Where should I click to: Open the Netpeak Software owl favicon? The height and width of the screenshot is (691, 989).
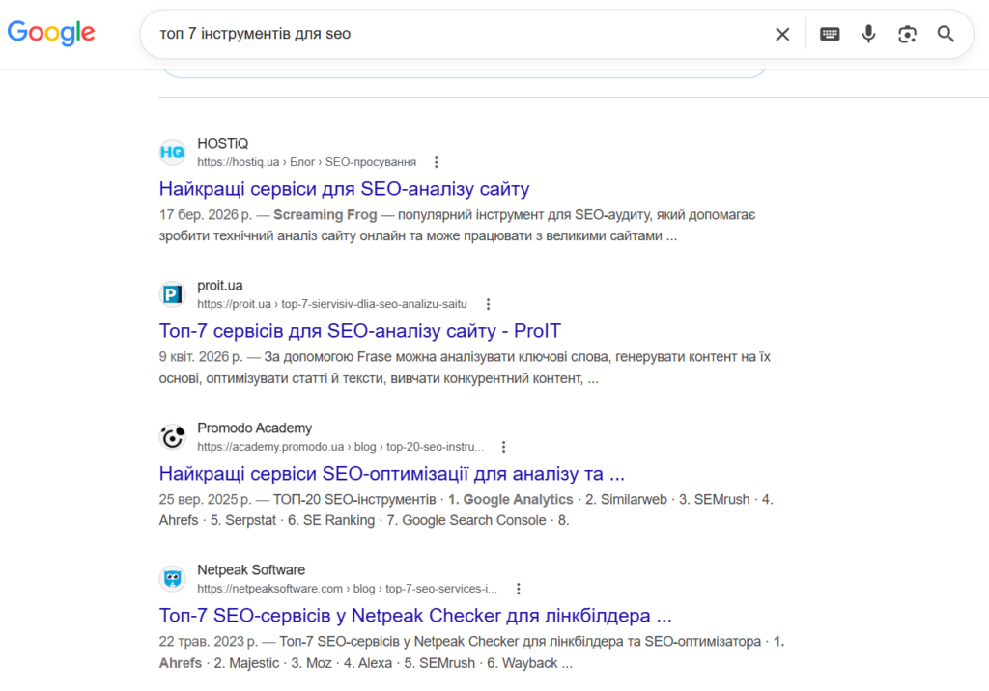(x=172, y=578)
